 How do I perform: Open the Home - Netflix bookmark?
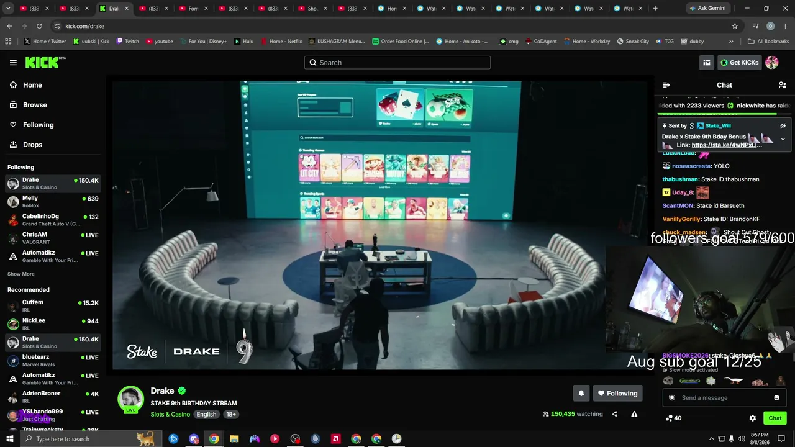click(281, 42)
